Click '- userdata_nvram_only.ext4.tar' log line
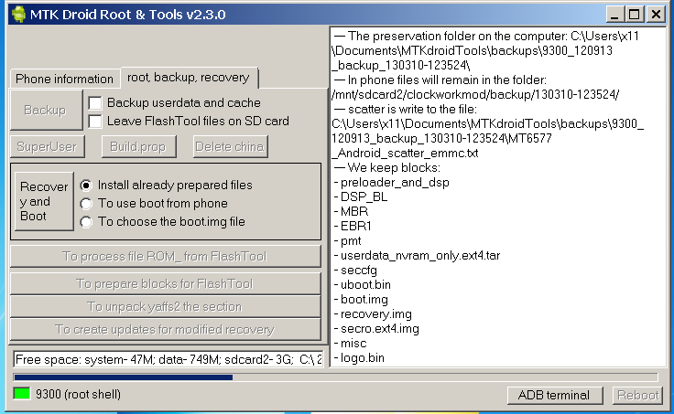The height and width of the screenshot is (414, 674). coord(417,256)
